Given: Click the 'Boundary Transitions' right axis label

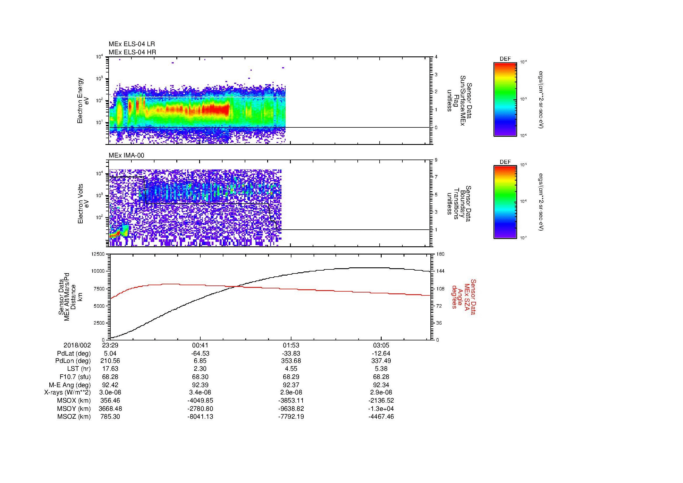Looking at the screenshot, I should pyautogui.click(x=459, y=204).
